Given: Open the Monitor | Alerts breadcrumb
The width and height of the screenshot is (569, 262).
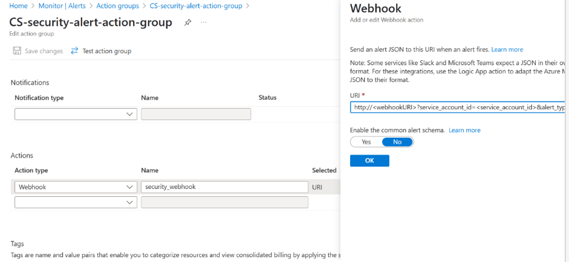Looking at the screenshot, I should [62, 6].
